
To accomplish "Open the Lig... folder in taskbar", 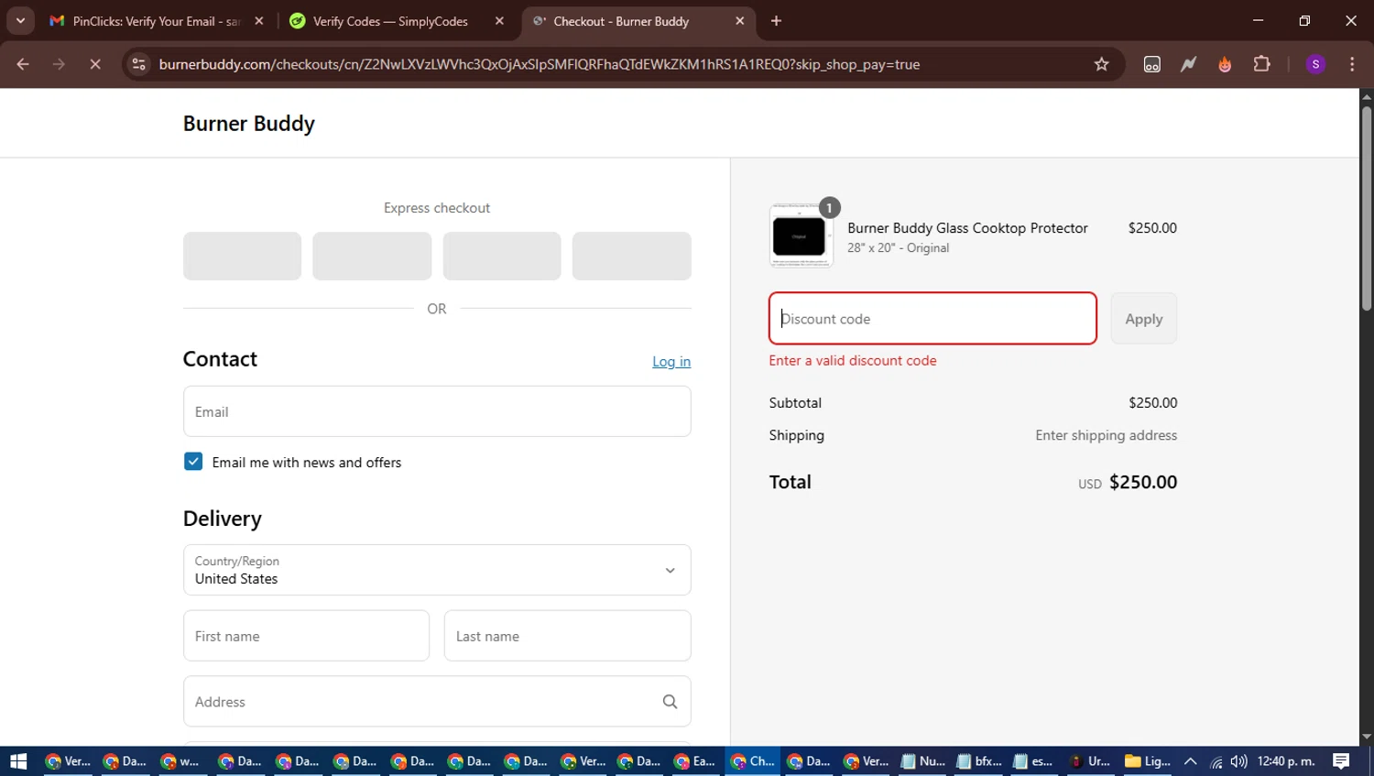I will click(1148, 761).
